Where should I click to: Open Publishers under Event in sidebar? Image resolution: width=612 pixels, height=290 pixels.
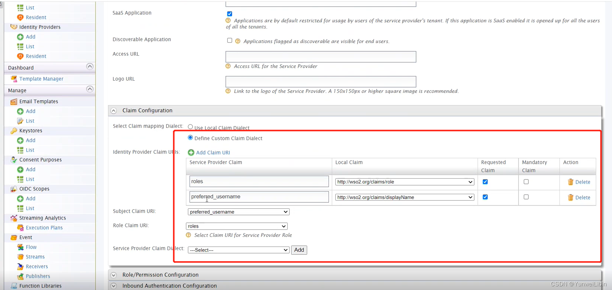38,276
